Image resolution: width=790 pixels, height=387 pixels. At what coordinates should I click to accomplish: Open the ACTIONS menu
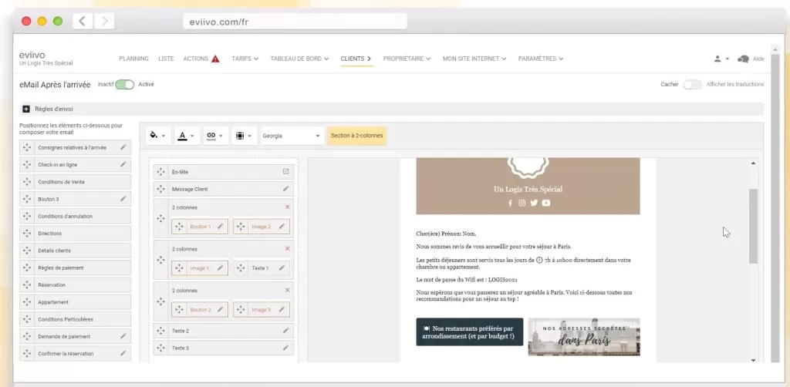point(195,59)
